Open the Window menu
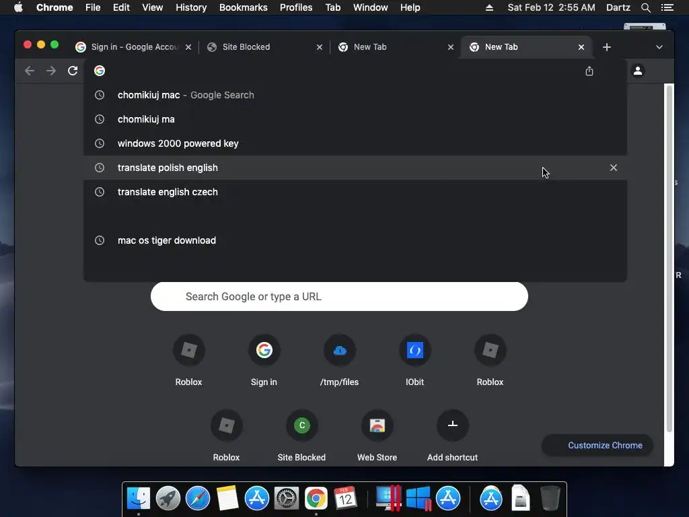 pyautogui.click(x=371, y=7)
